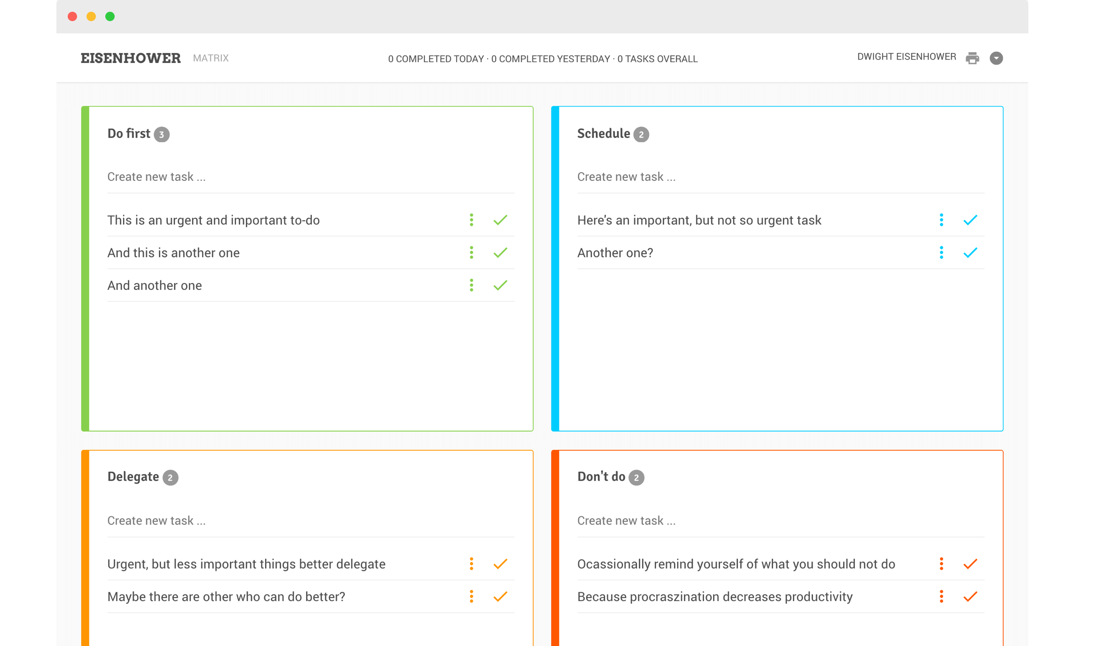Click the three-dot menu on 'And another one'
This screenshot has height=646, width=1097.
[472, 285]
